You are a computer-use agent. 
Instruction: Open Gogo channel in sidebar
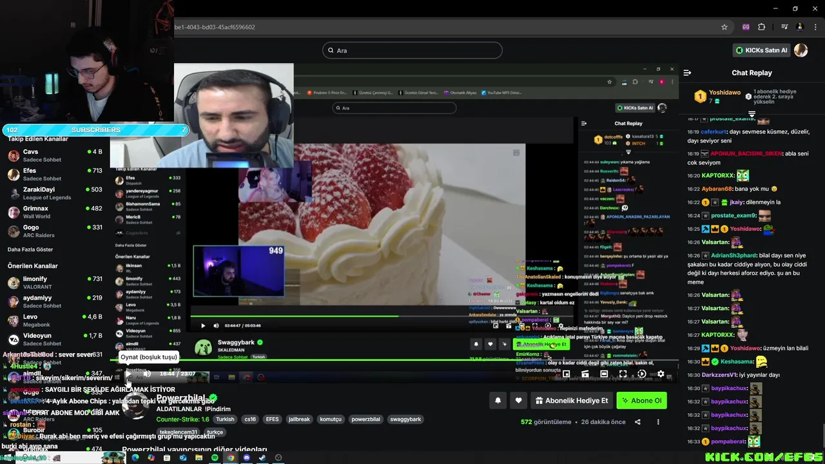55,231
